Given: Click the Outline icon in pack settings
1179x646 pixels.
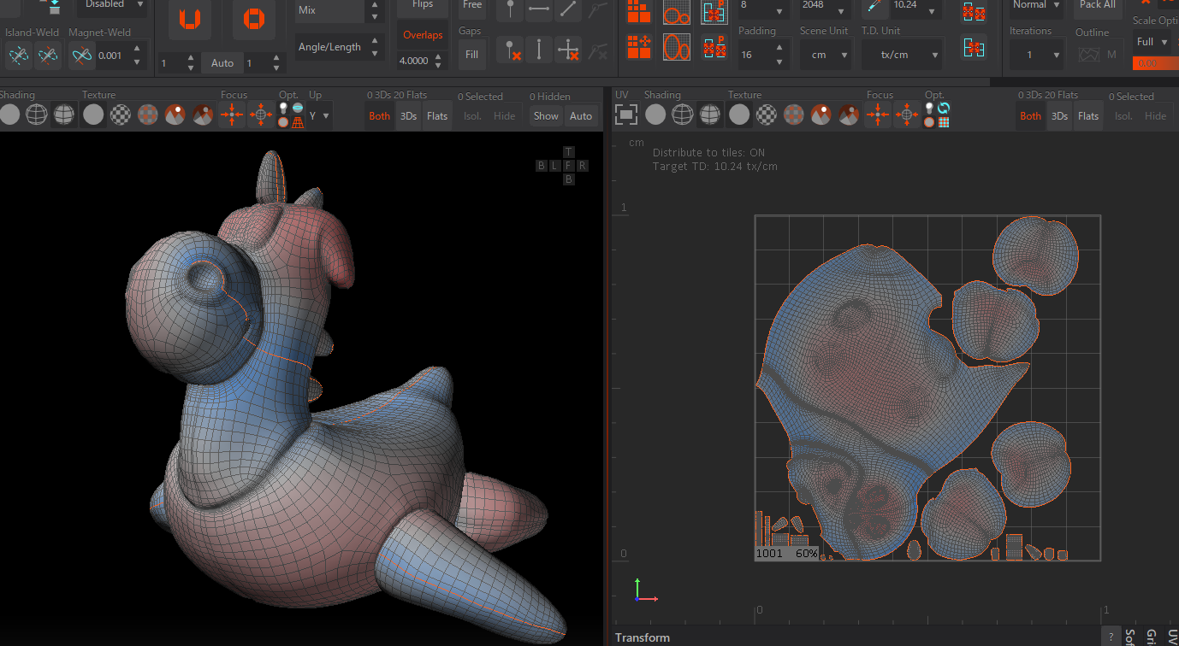Looking at the screenshot, I should (x=1088, y=54).
